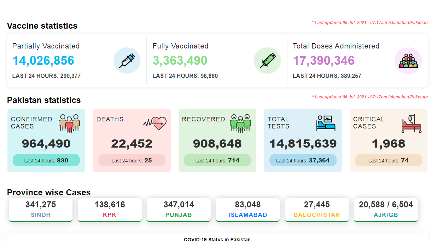The width and height of the screenshot is (431, 241).
Task: Click the green syringe icon for Fully Vaccinated
Action: tap(267, 61)
